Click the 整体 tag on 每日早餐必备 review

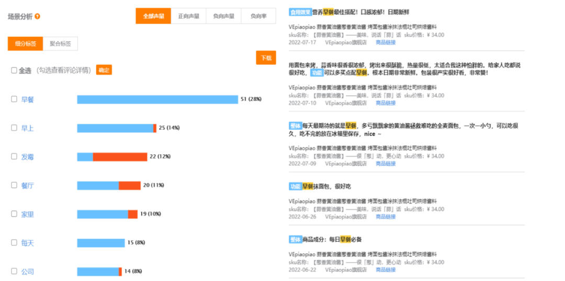point(295,239)
